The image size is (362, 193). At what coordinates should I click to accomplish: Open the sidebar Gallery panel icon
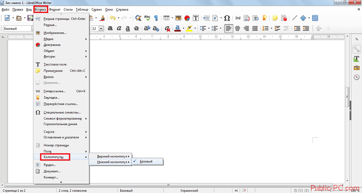[x=356, y=68]
